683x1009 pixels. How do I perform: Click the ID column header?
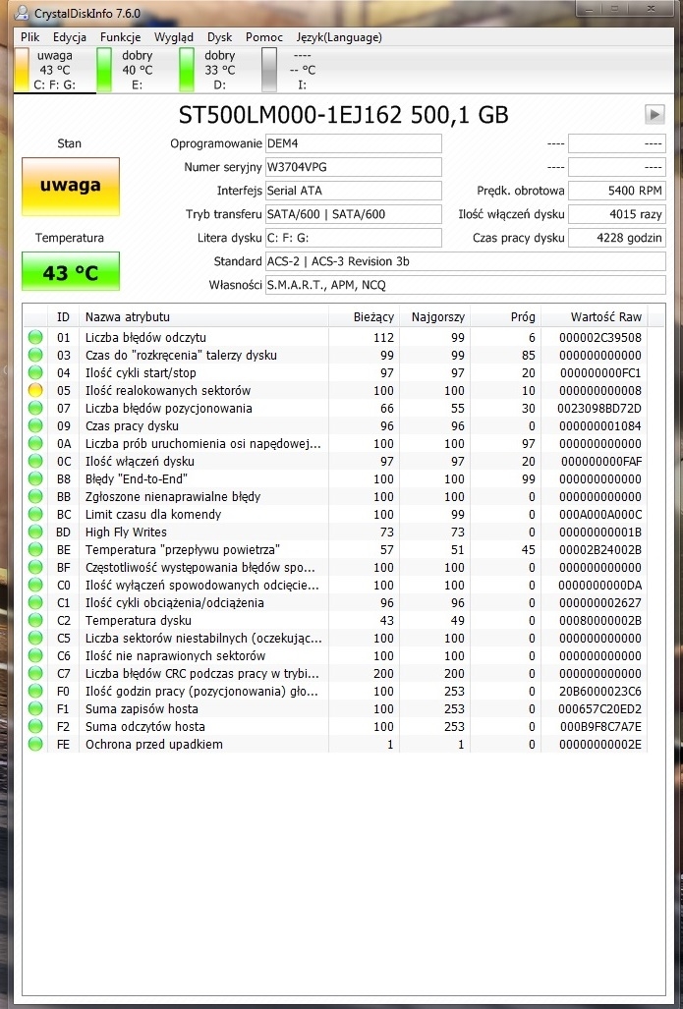[x=63, y=316]
